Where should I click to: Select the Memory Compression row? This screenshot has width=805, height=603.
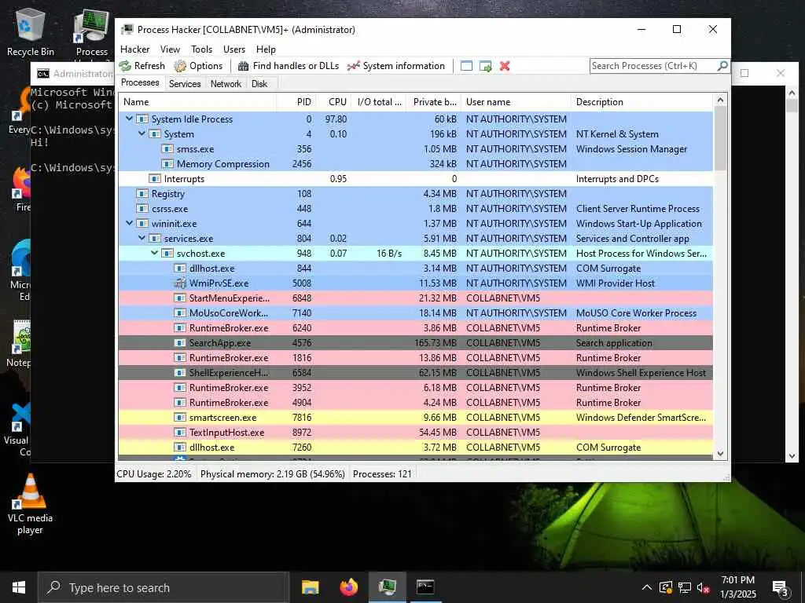416,163
